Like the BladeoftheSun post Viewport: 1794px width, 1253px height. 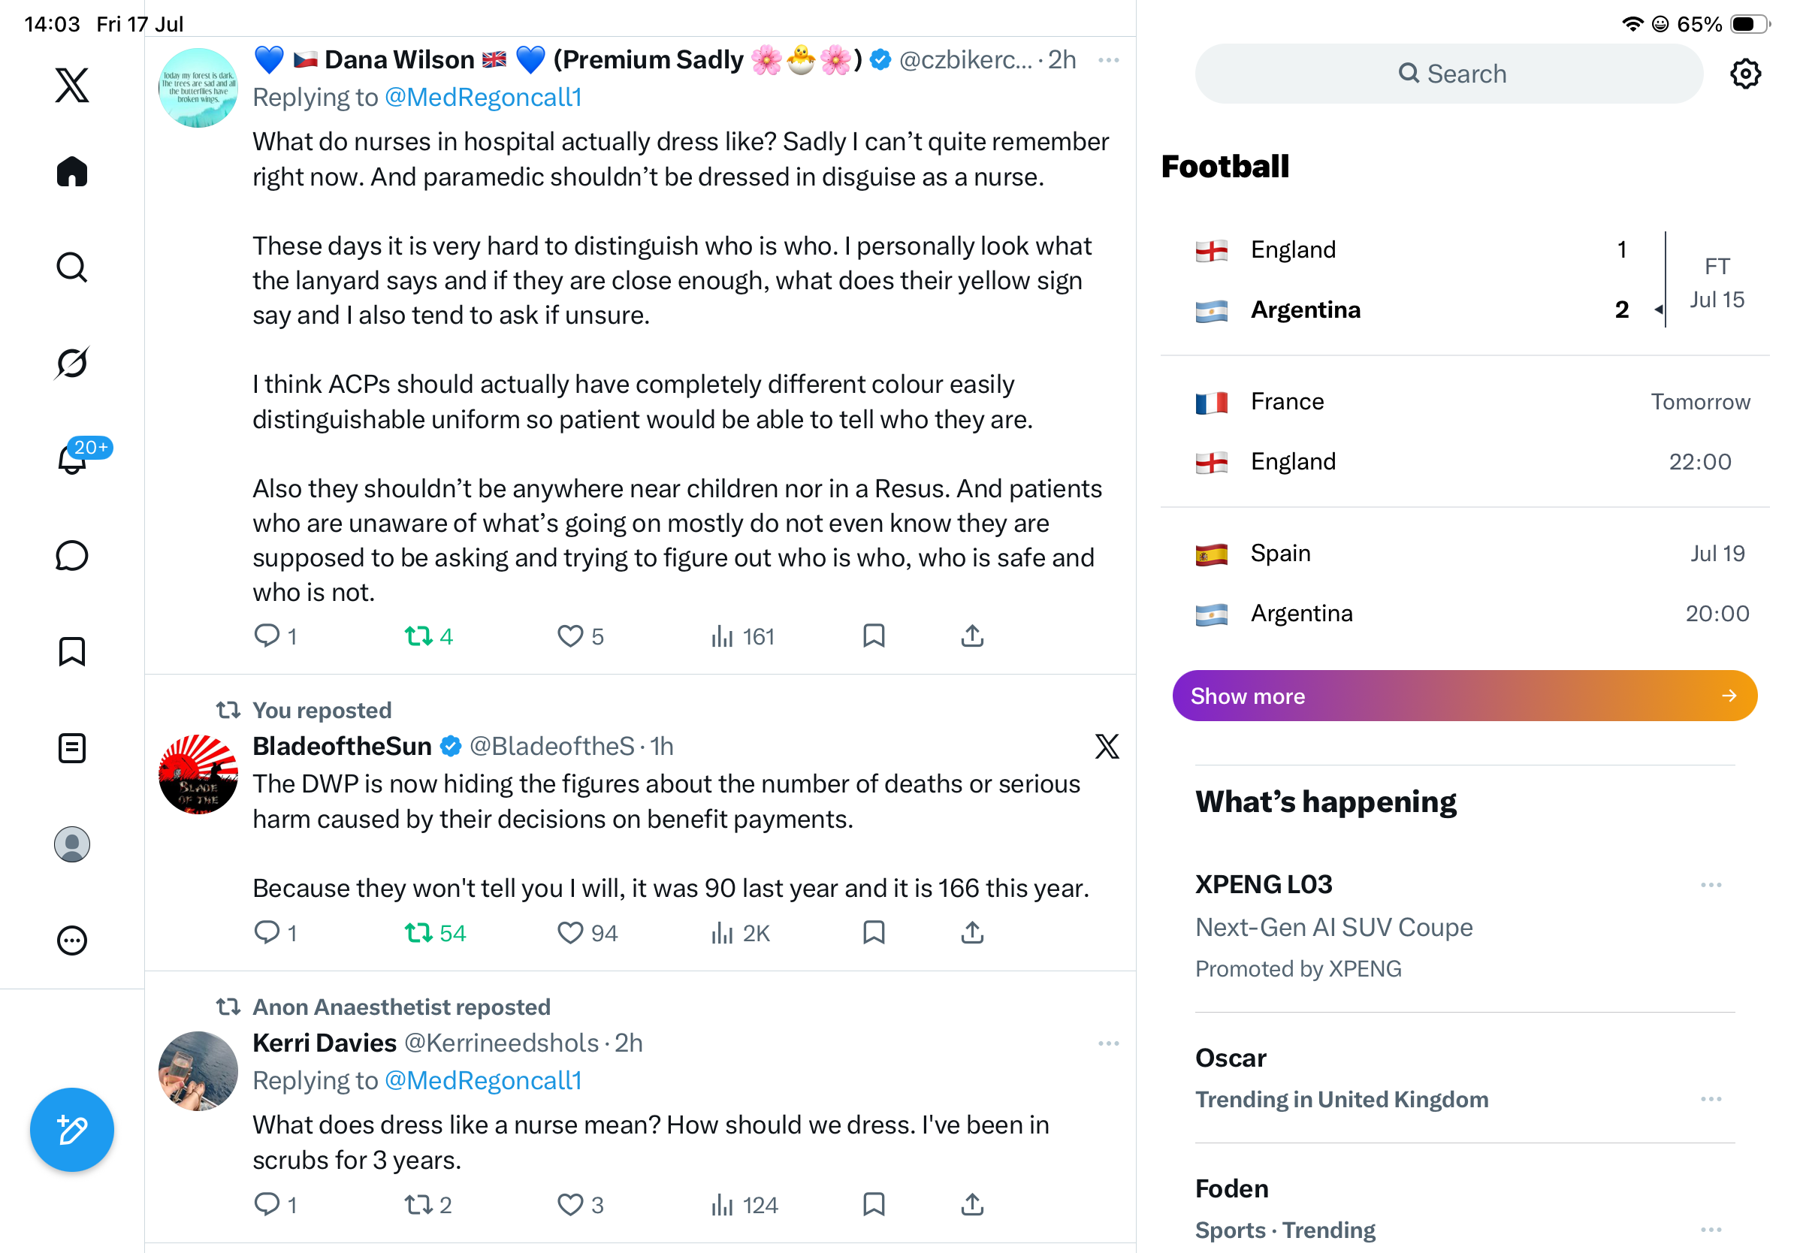click(587, 933)
